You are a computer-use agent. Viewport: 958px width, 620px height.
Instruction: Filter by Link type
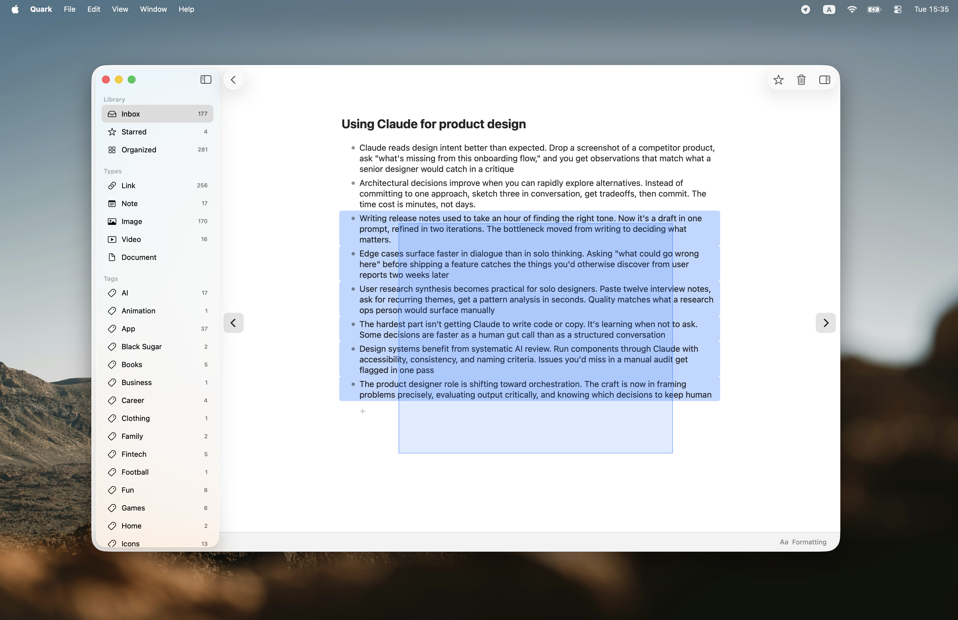pos(157,185)
